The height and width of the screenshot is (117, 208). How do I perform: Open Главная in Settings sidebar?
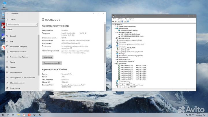pos(13,20)
